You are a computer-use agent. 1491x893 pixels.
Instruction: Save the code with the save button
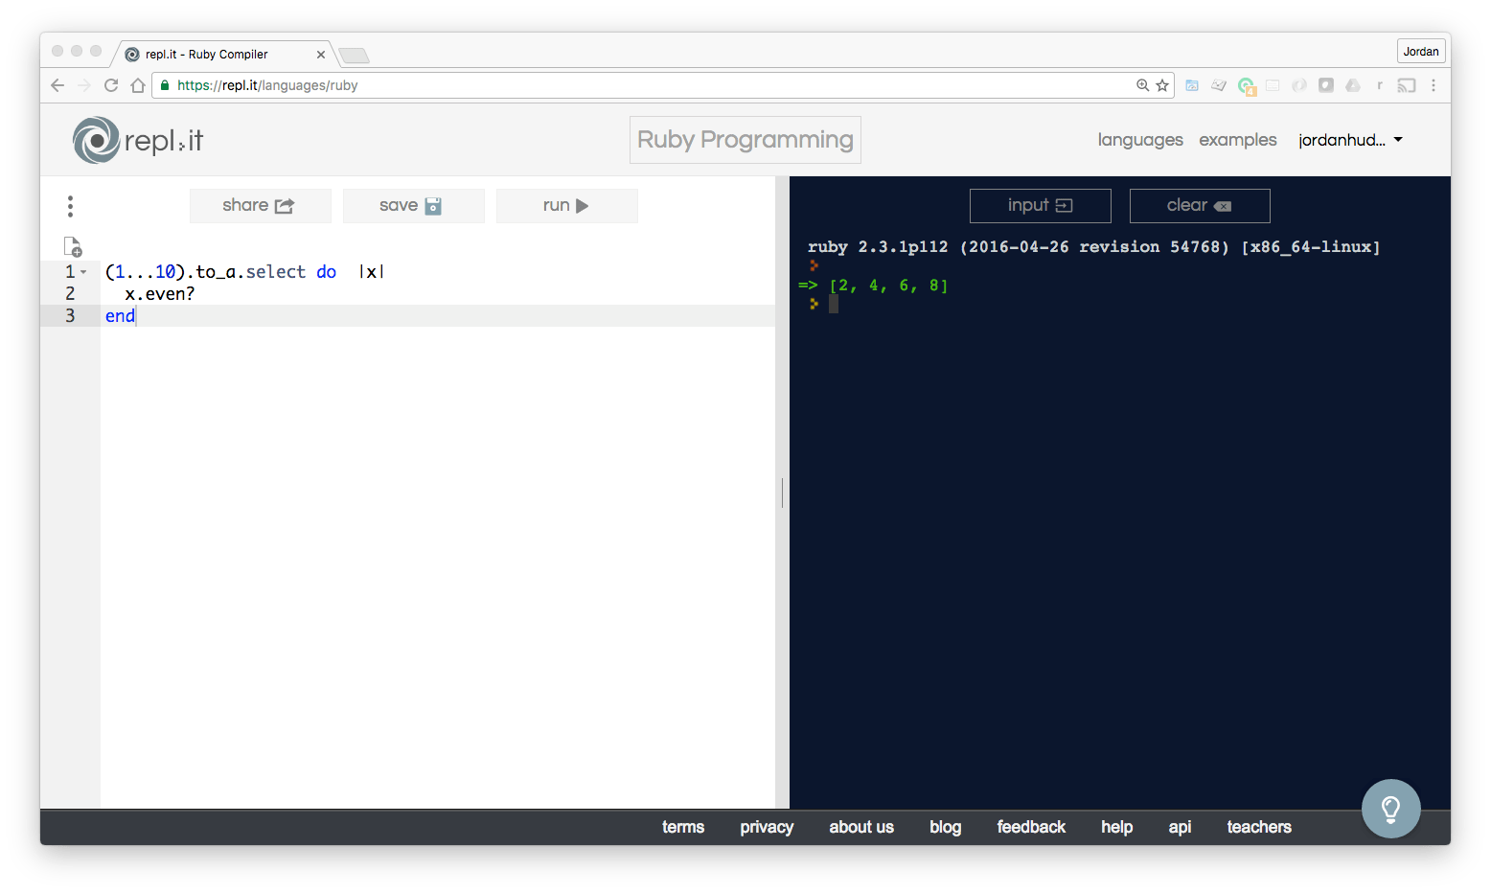pos(413,206)
